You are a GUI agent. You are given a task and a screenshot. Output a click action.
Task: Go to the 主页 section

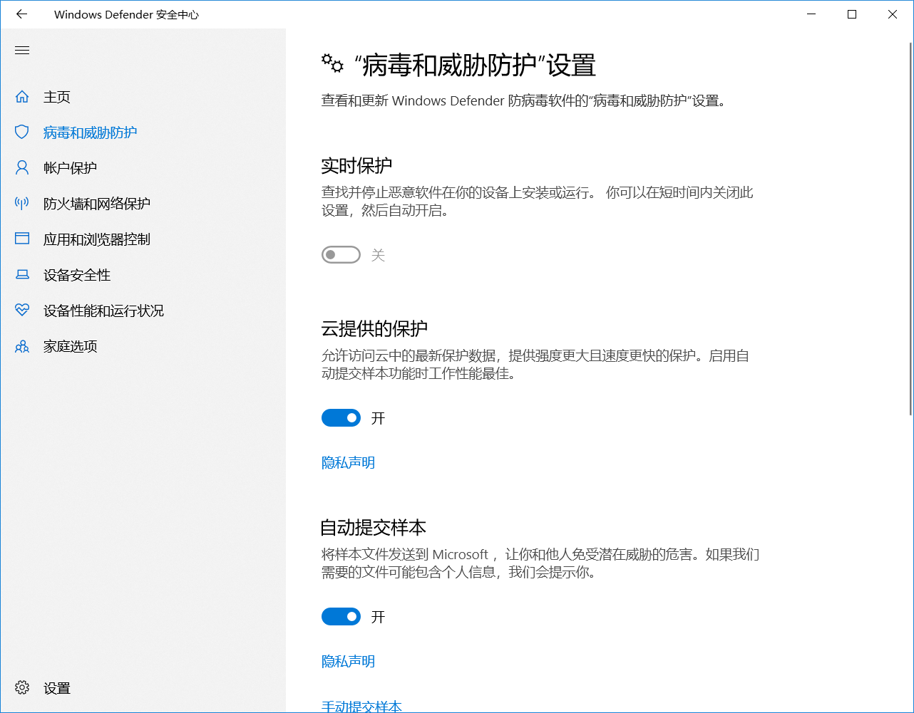(x=57, y=97)
